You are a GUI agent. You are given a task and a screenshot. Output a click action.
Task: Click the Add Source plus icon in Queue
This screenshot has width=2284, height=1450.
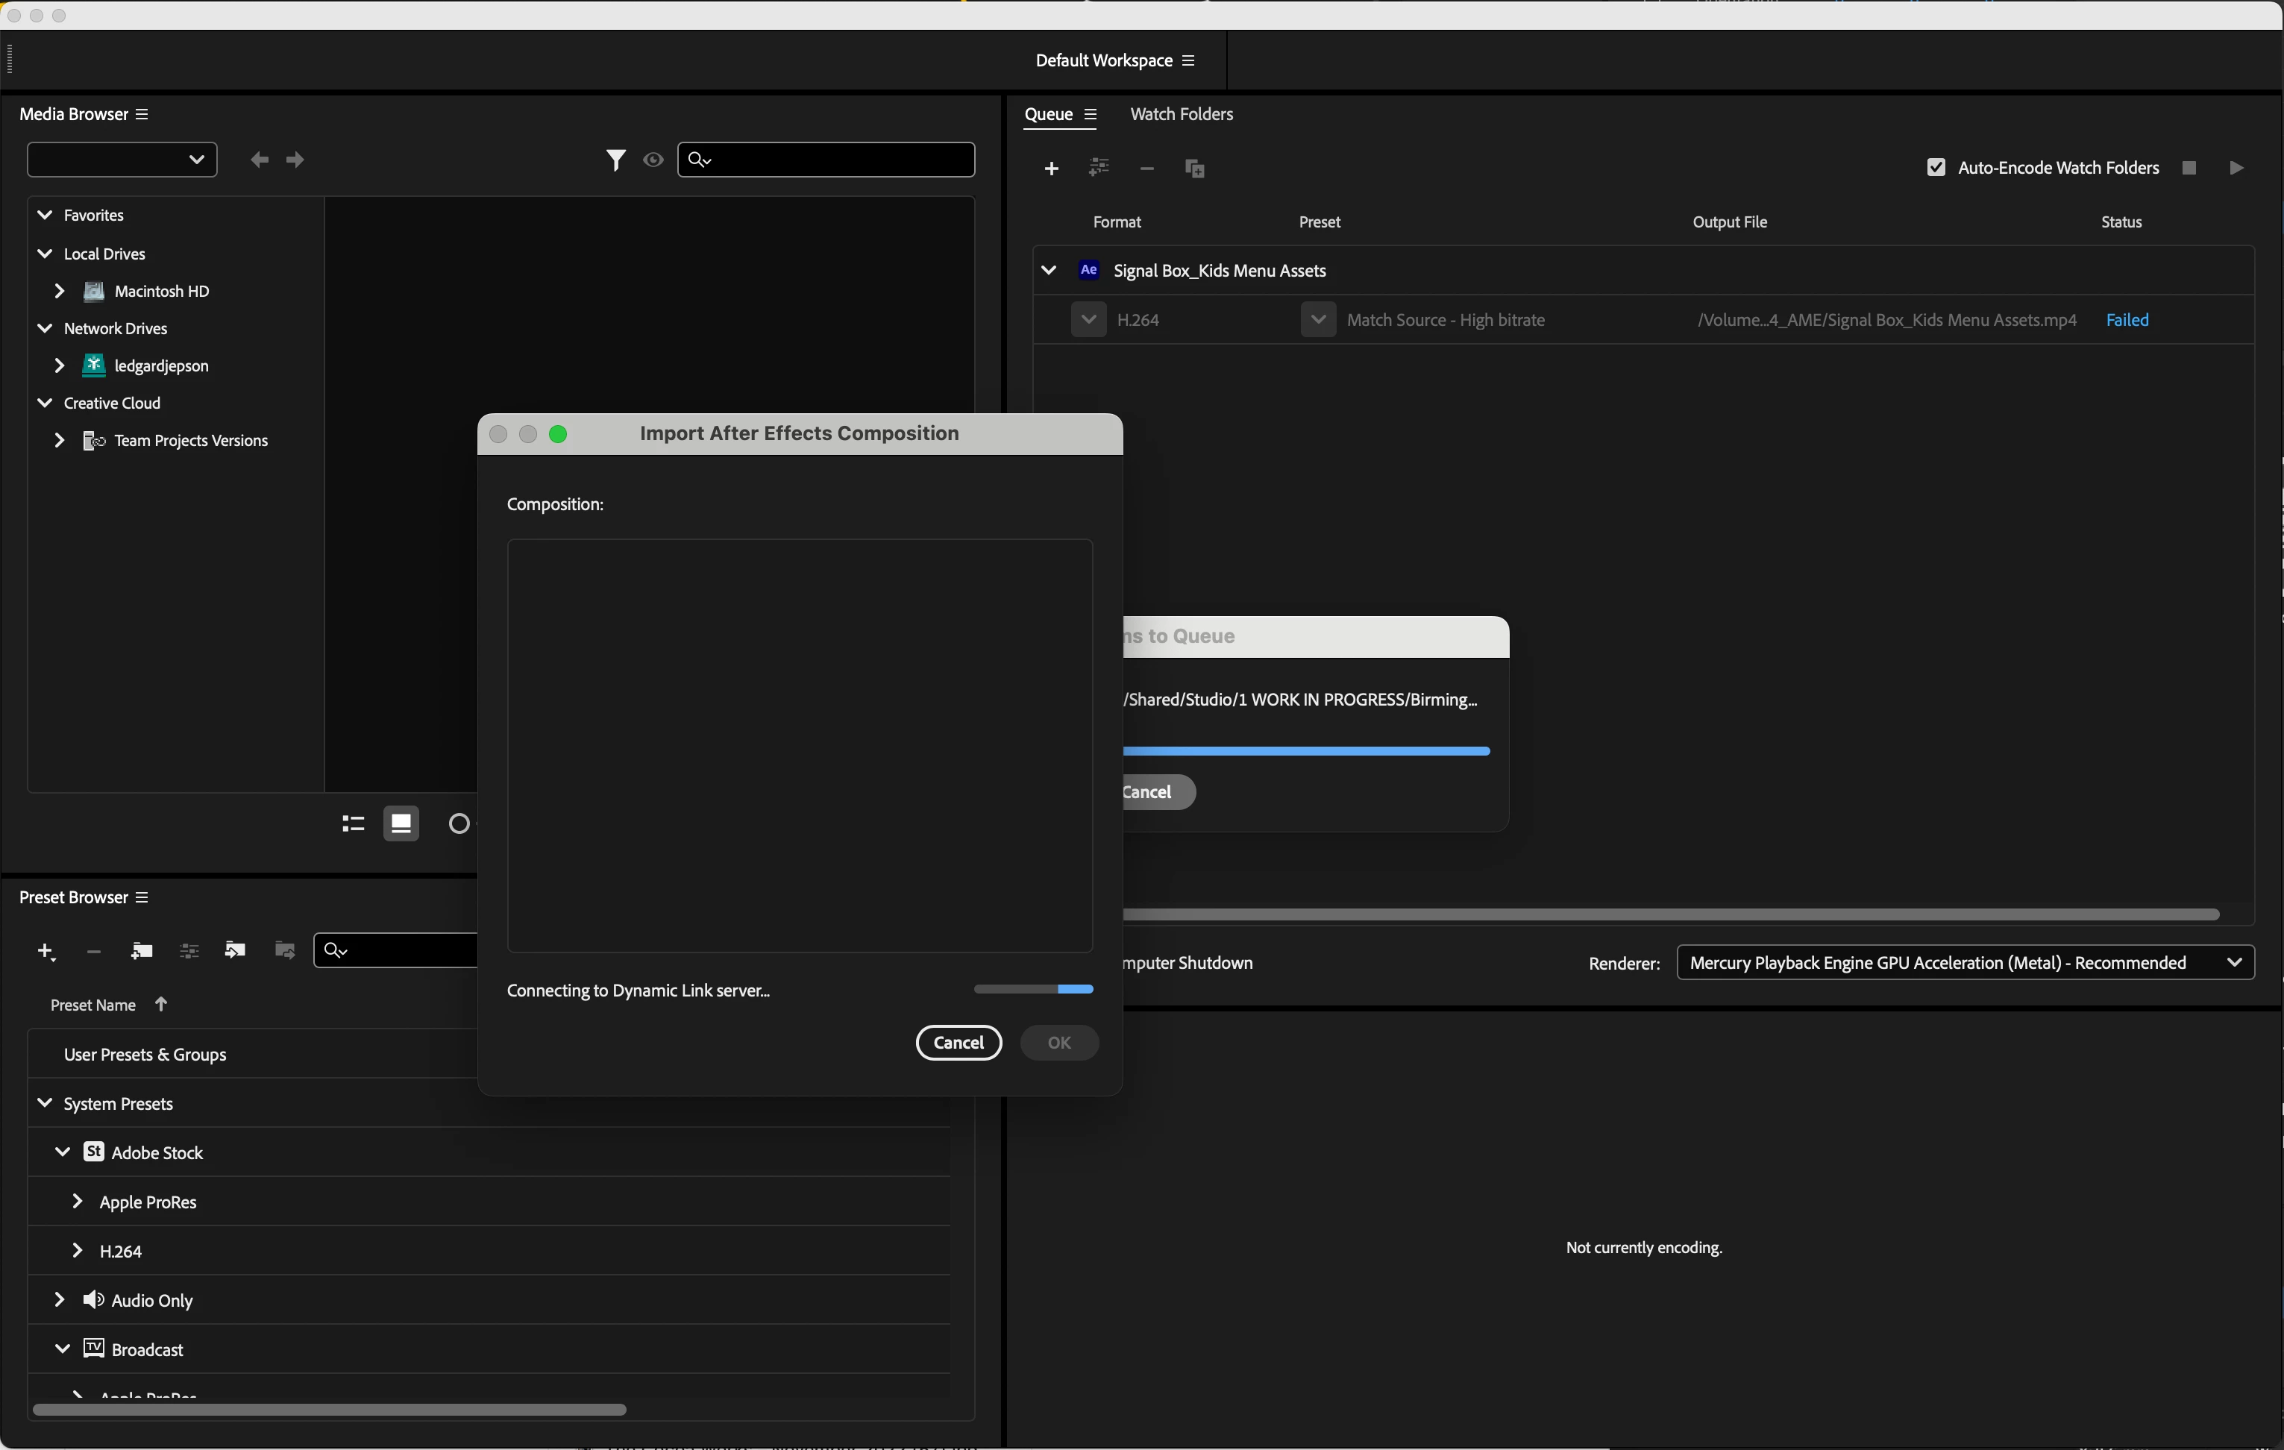(x=1051, y=169)
